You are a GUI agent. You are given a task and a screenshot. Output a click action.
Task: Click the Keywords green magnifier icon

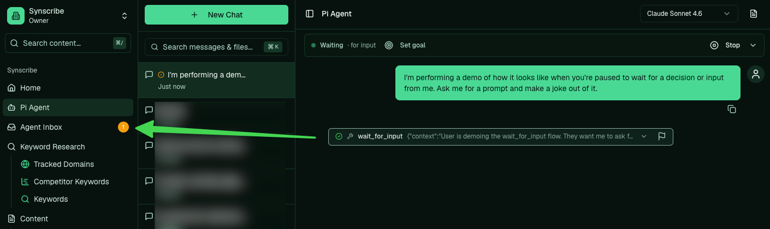[25, 199]
